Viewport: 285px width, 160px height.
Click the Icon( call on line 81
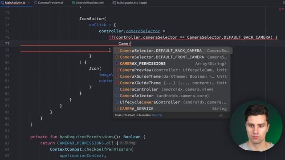(95, 68)
